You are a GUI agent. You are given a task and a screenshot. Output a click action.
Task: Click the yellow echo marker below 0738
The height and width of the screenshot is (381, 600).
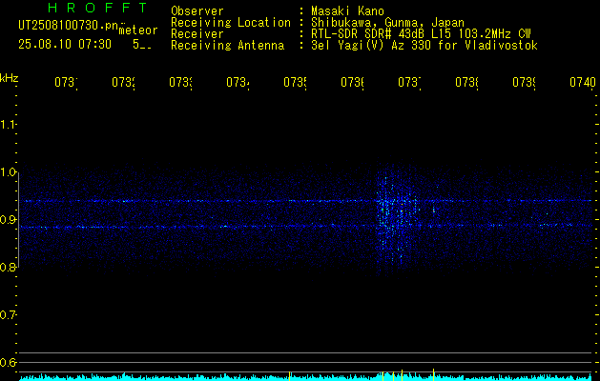click(x=433, y=374)
